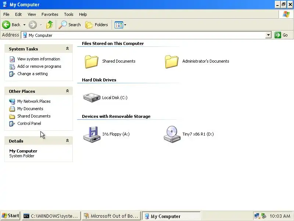Click the Windows flag logo in menu bar
This screenshot has width=294, height=221.
pos(286,14)
